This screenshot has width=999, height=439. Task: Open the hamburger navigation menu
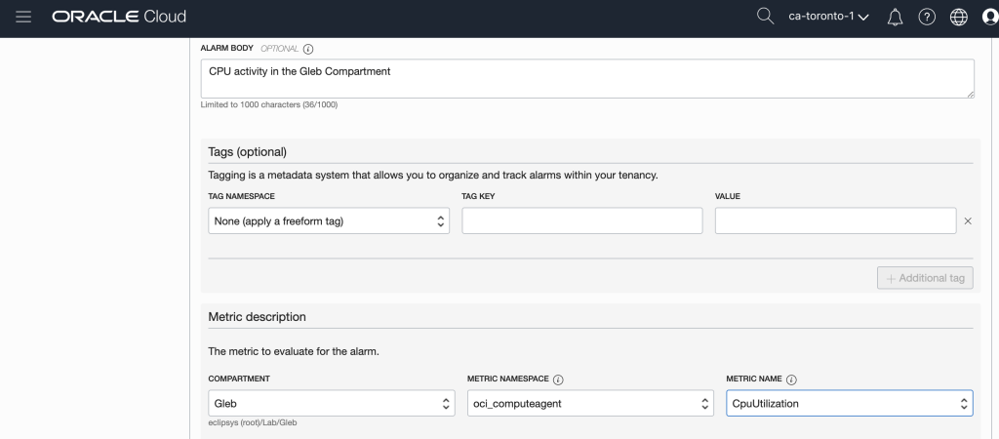click(x=24, y=17)
